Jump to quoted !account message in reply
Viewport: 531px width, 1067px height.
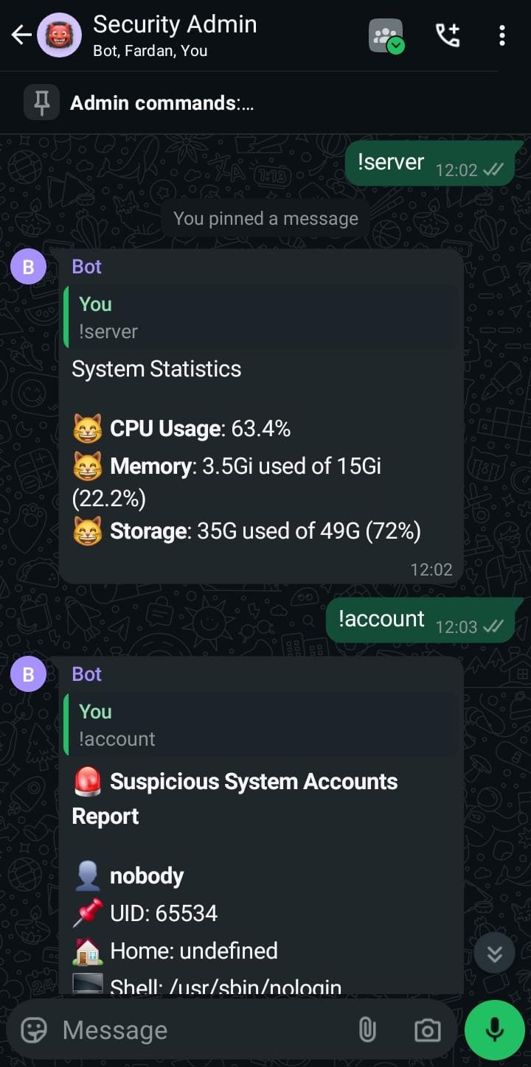click(x=261, y=725)
